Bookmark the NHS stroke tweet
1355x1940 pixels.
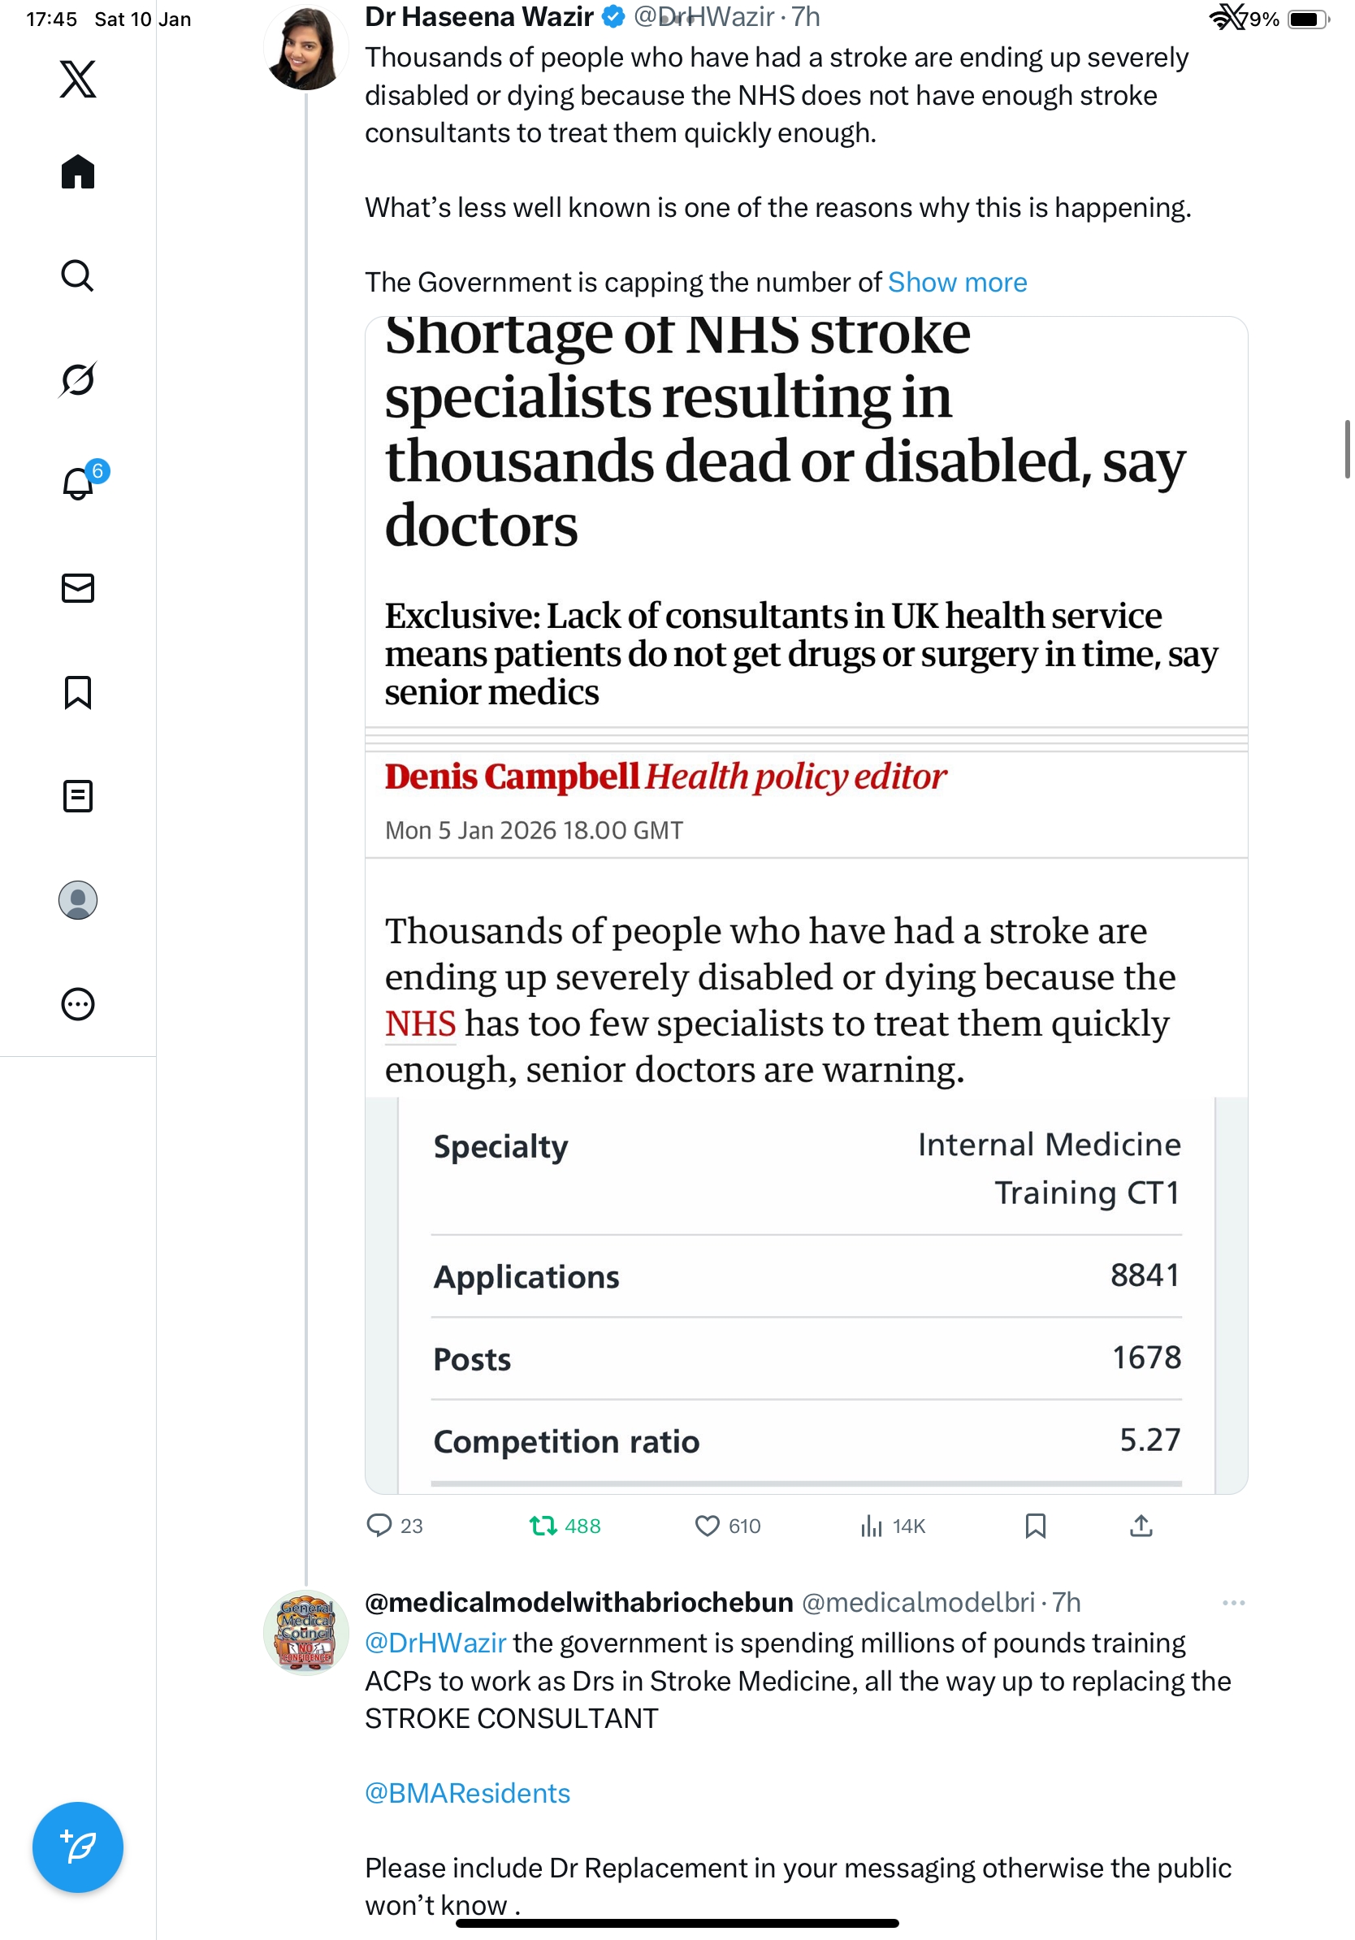click(x=1035, y=1525)
